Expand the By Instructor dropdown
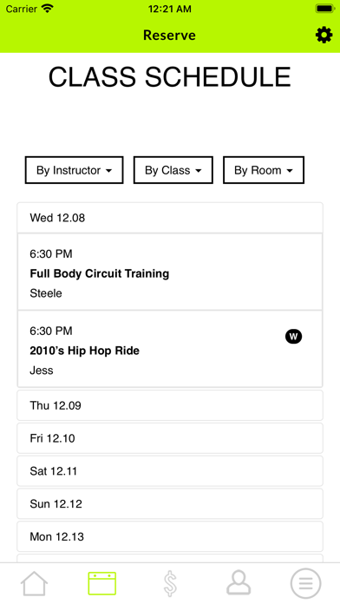The image size is (340, 604). (75, 170)
